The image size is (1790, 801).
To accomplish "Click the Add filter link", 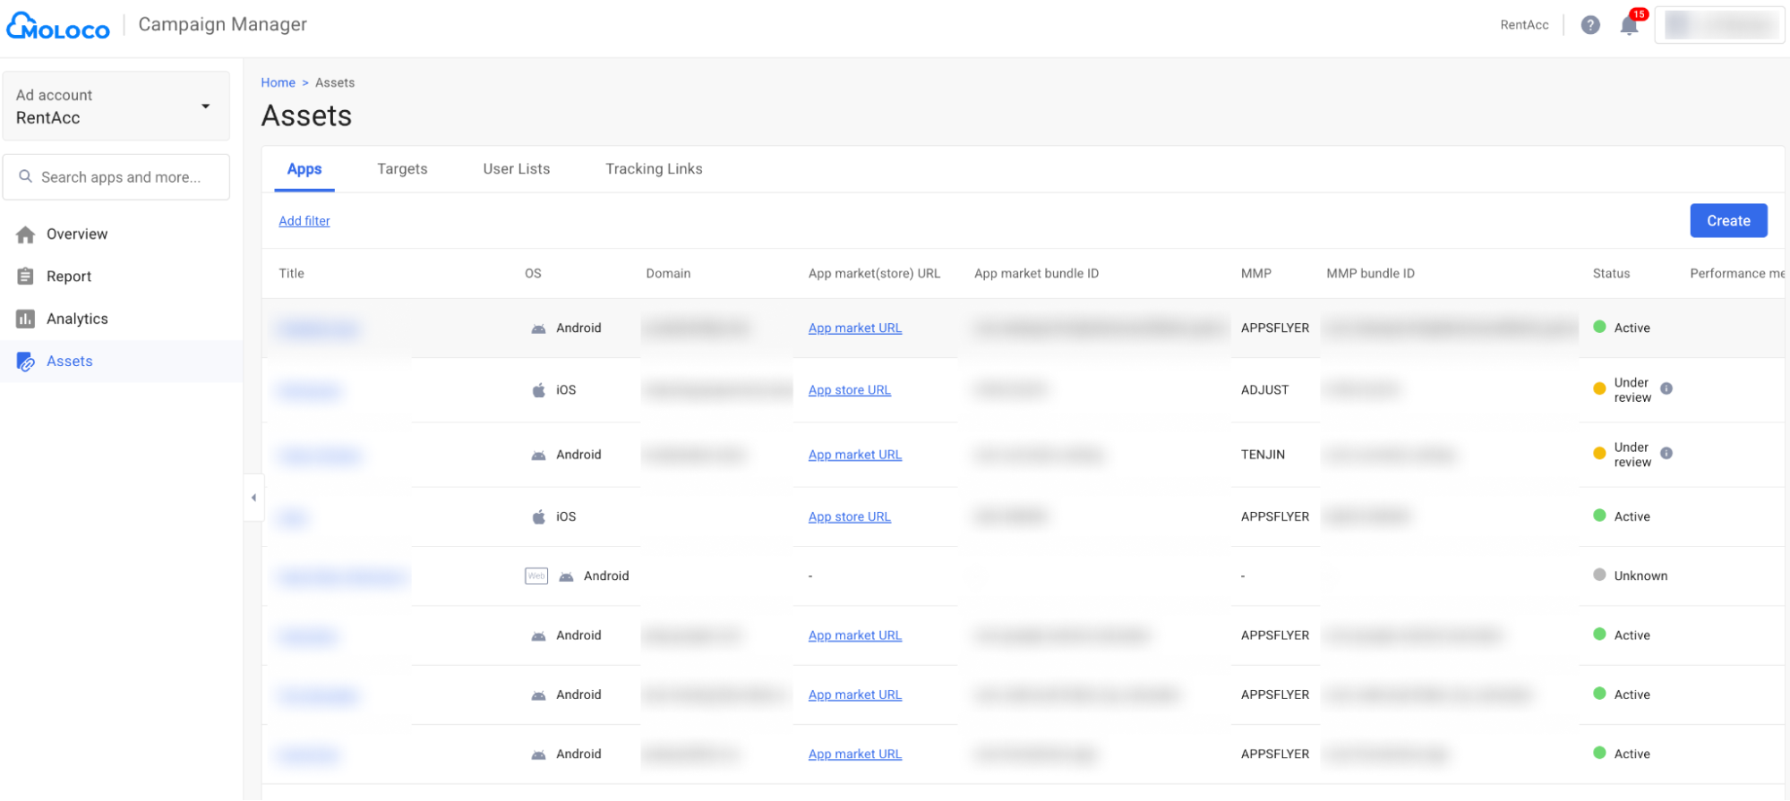I will [304, 221].
